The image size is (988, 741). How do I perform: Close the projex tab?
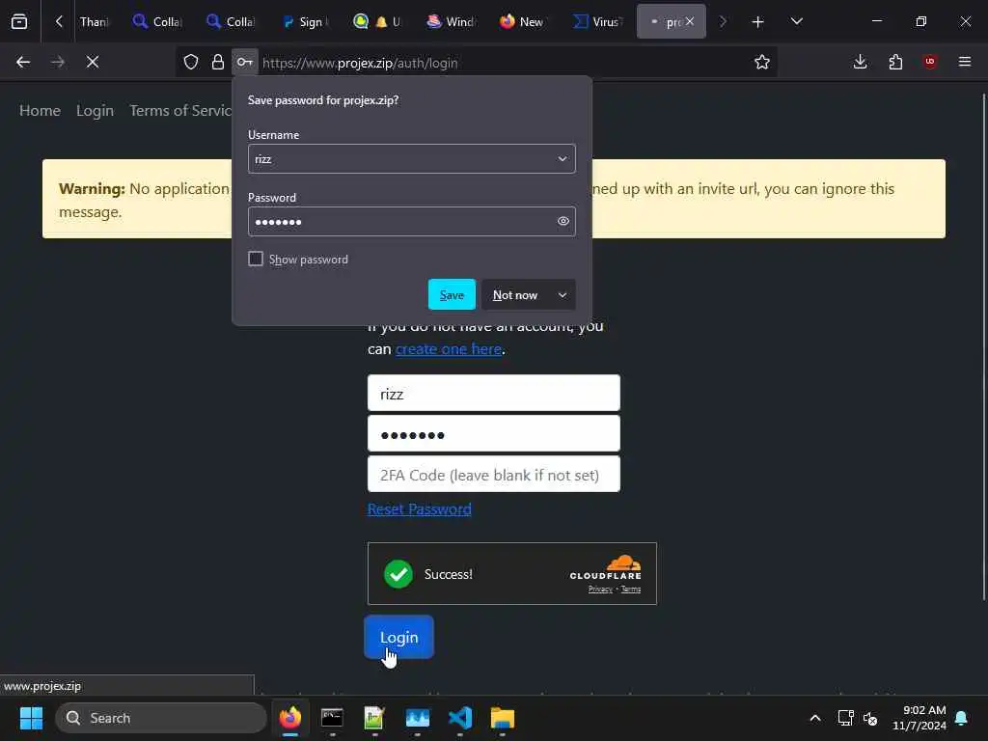pos(690,21)
